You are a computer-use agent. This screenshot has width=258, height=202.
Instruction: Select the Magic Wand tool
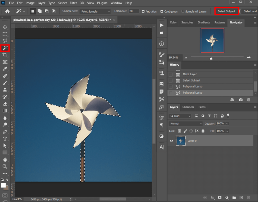click(5, 48)
